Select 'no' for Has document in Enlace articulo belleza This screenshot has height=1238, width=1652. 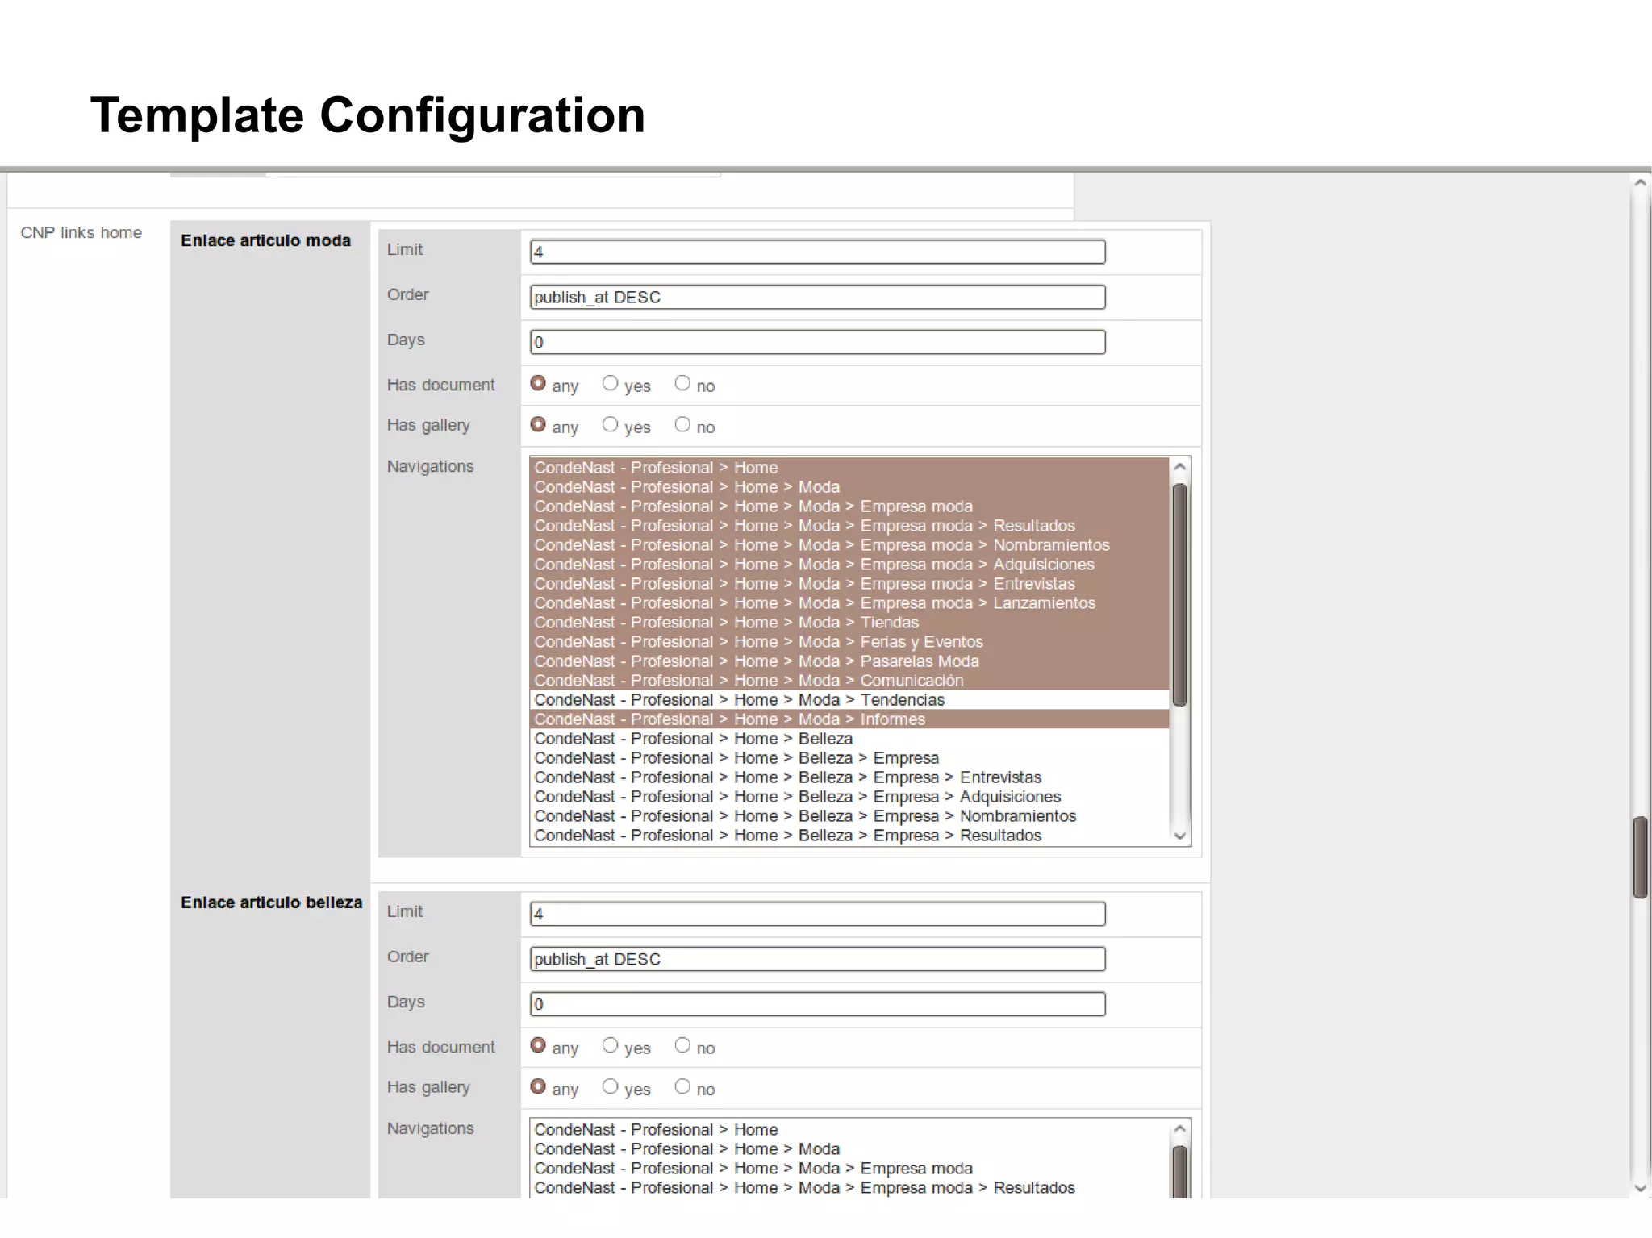coord(682,1046)
